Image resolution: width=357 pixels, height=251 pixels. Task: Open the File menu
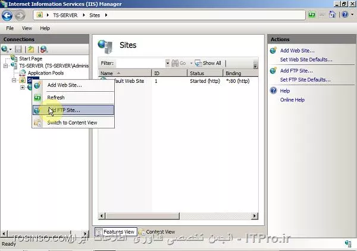pos(10,28)
